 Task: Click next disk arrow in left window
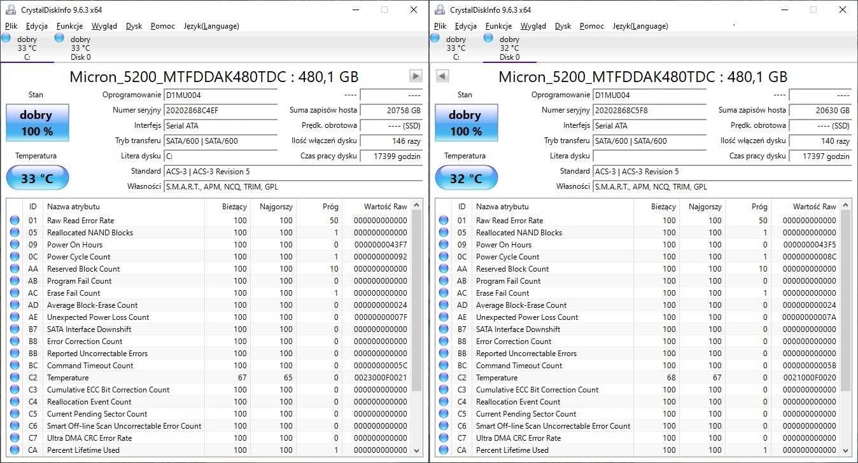coord(416,76)
